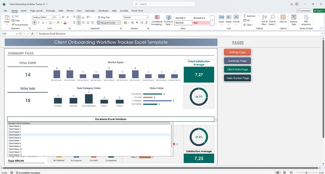This screenshot has height=174, width=325.
Task: Open the Client Data Page button
Action: tap(237, 69)
